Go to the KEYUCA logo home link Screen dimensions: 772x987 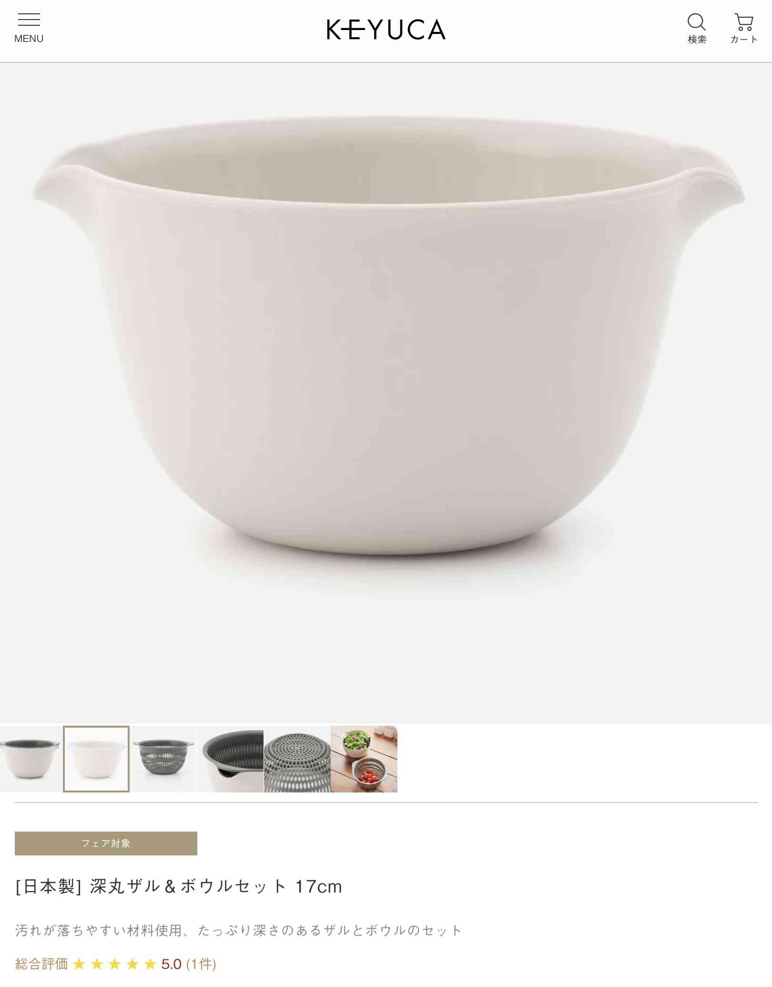pos(386,30)
